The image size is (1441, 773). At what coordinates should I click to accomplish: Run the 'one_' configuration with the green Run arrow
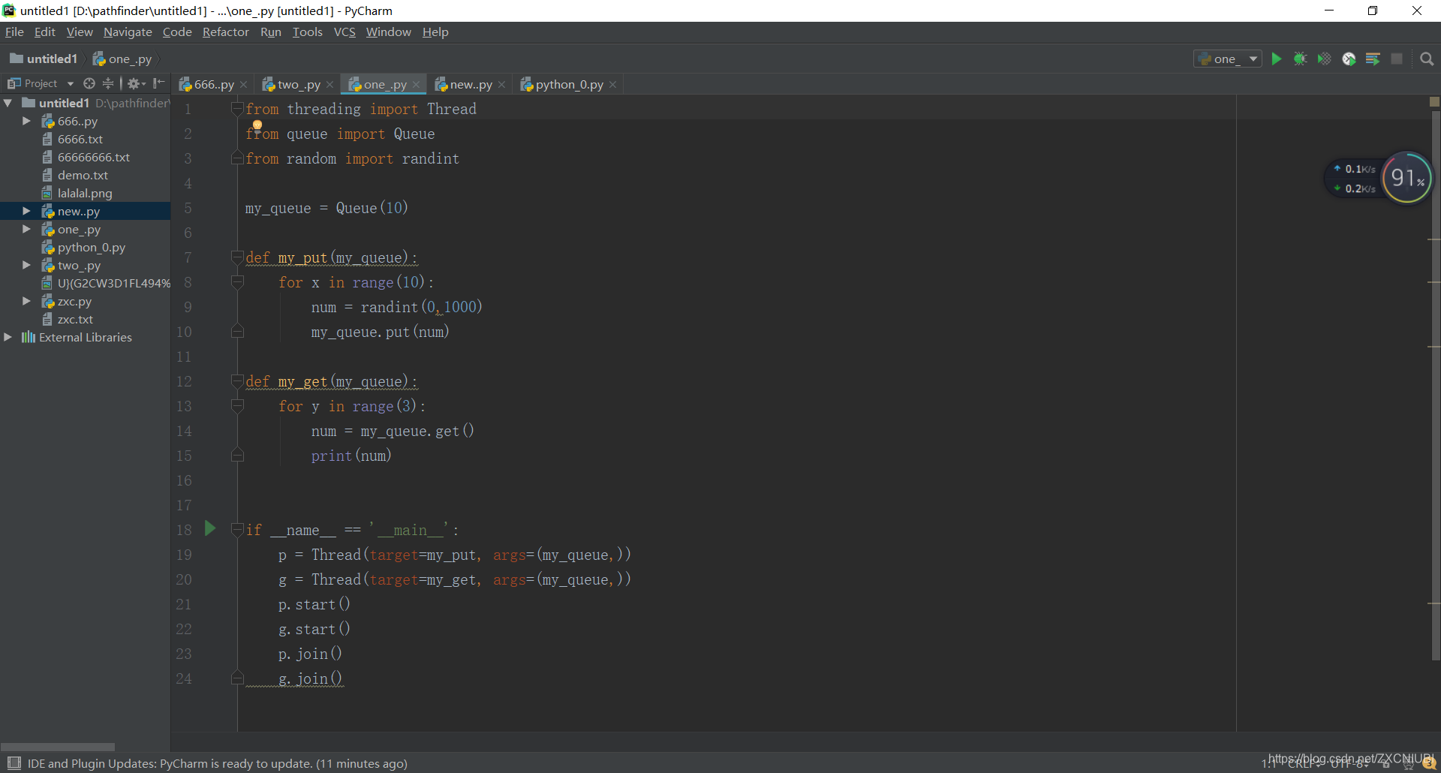coord(1277,59)
